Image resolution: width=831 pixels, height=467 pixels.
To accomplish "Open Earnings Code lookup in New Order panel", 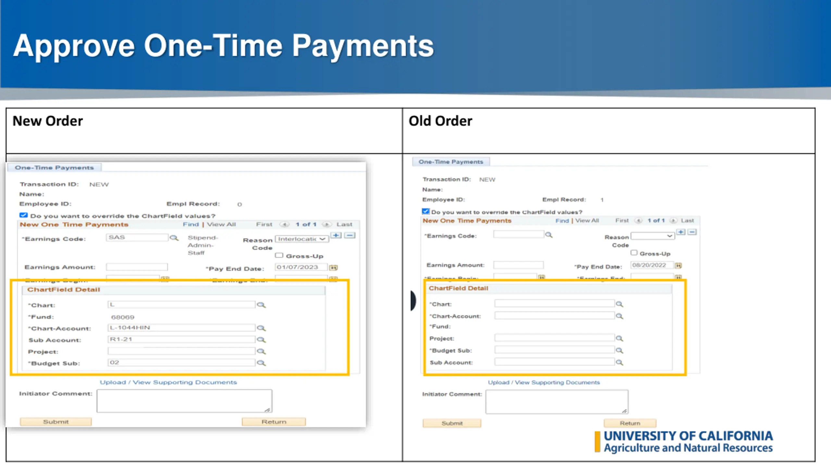I will pos(174,238).
